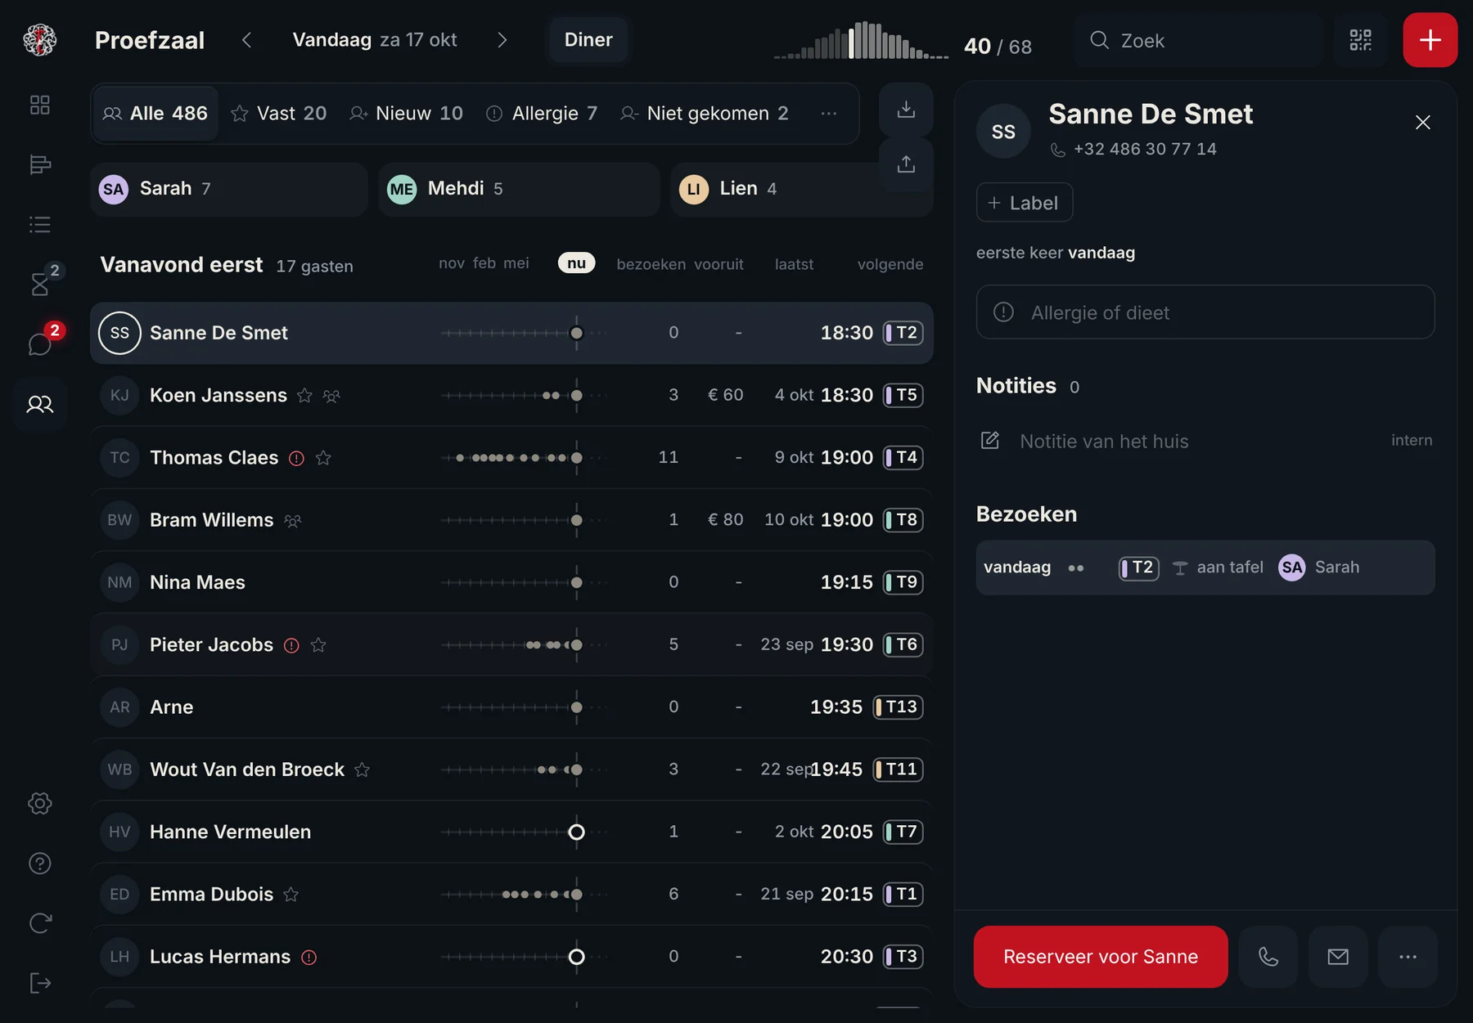This screenshot has height=1023, width=1473.
Task: Click the download export icon
Action: tap(906, 109)
